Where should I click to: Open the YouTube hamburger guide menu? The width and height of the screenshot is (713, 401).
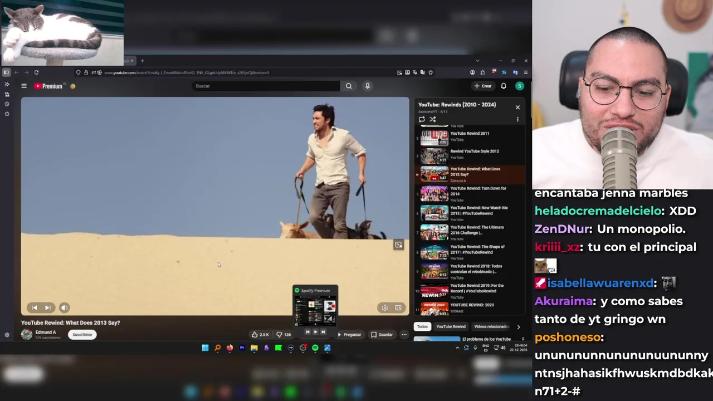[x=24, y=86]
